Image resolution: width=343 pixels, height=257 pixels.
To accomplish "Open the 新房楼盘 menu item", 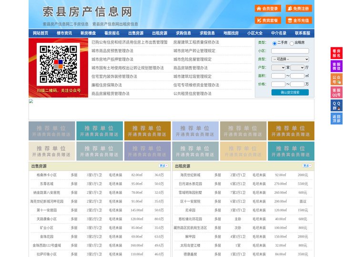I will click(x=88, y=33).
